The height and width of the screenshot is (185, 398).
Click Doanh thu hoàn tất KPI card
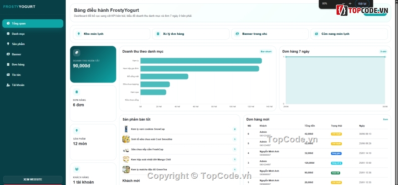pyautogui.click(x=93, y=64)
